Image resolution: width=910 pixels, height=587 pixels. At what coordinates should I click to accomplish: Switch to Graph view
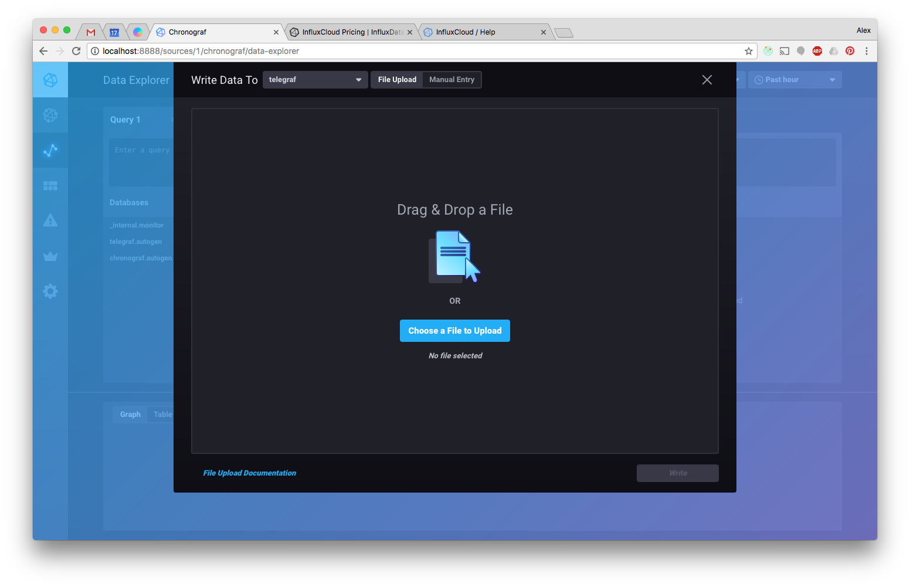coord(130,415)
